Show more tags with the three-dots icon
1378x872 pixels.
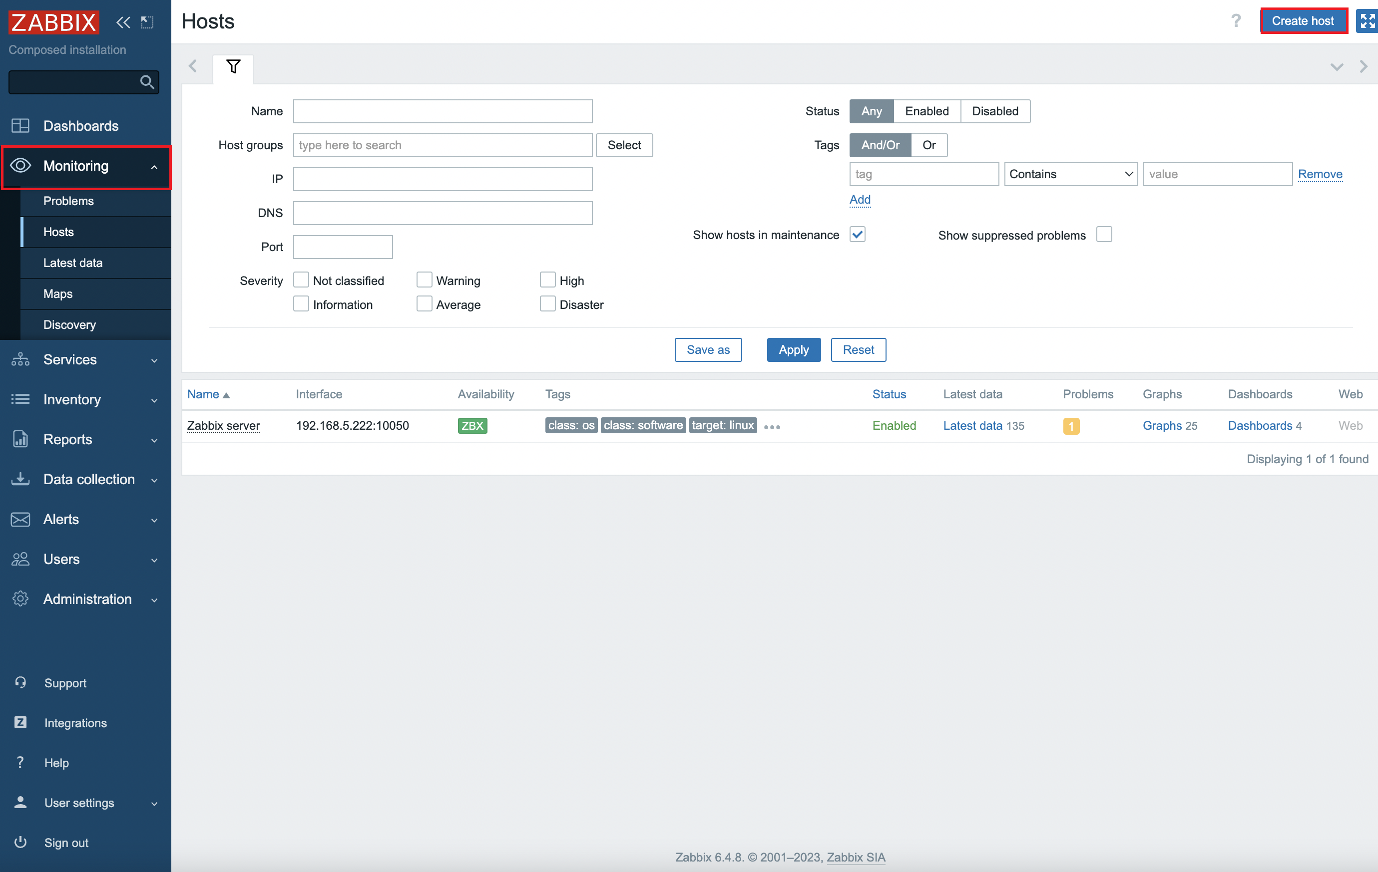[772, 427]
